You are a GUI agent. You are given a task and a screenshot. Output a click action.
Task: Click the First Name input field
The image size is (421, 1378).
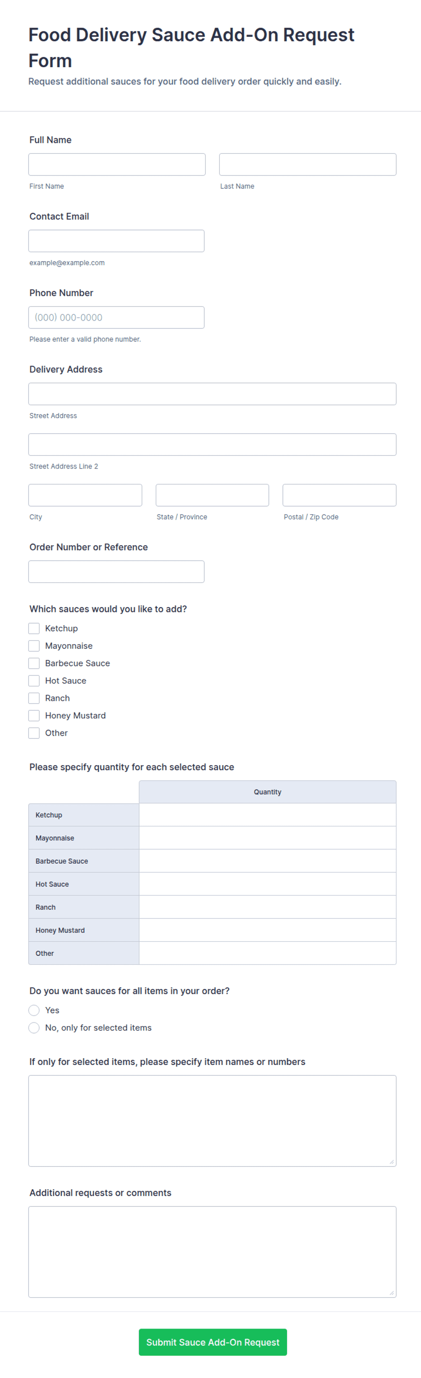click(117, 164)
